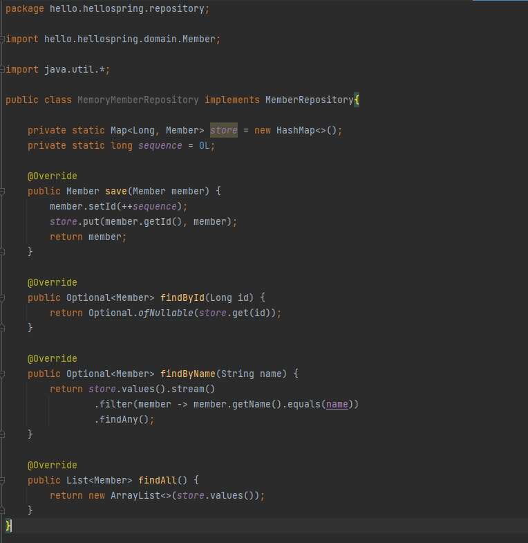This screenshot has height=543, width=528.
Task: Click @Override annotation above findAll
Action: point(53,466)
